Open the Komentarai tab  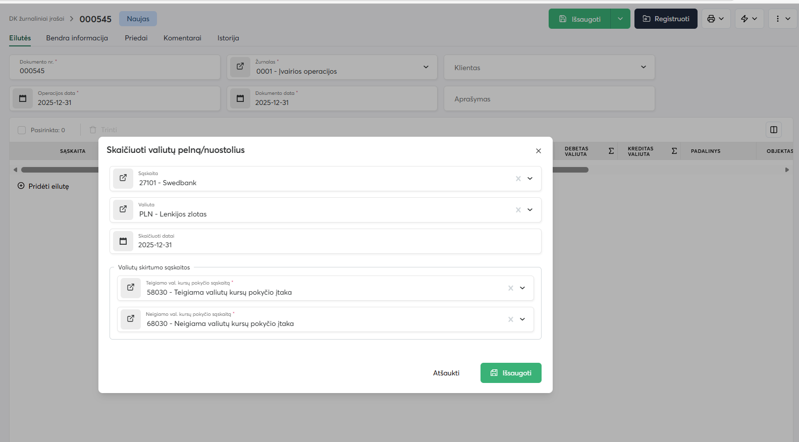coord(182,38)
